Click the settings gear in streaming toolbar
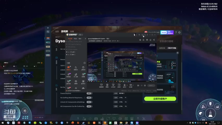This screenshot has height=125, width=222. point(145,86)
